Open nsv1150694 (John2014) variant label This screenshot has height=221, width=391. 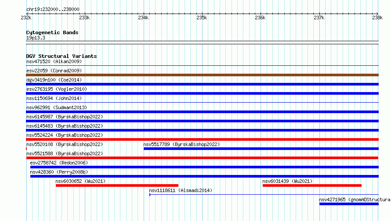pyautogui.click(x=54, y=98)
